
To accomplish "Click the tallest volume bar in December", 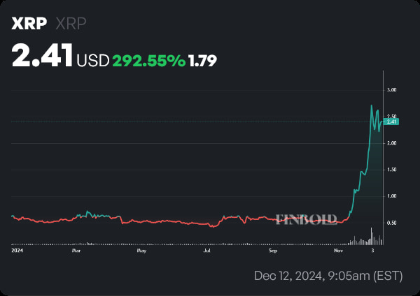I will click(371, 236).
